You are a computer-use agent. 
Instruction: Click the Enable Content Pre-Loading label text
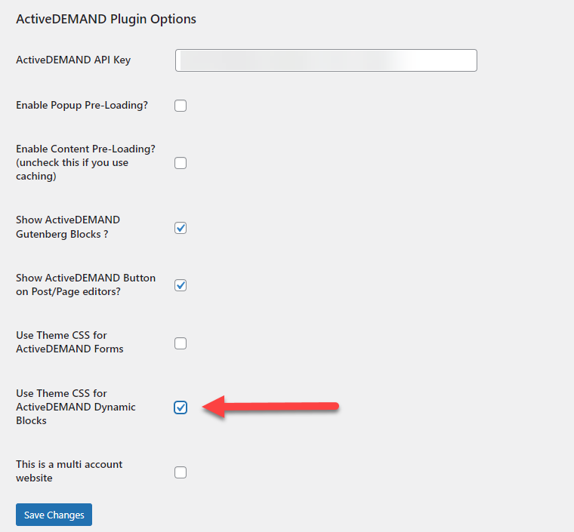[x=85, y=162]
